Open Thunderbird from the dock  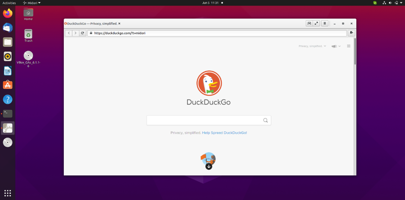(8, 28)
